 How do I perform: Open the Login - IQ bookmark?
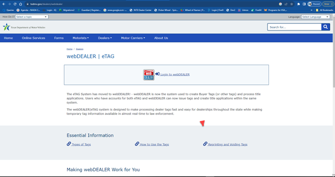click(x=49, y=10)
